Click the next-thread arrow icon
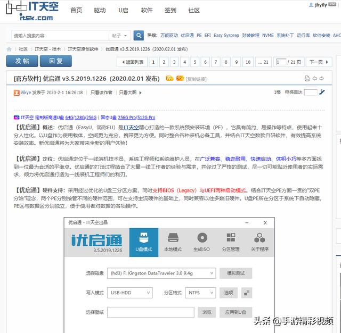The image size is (341, 333). click(x=322, y=78)
